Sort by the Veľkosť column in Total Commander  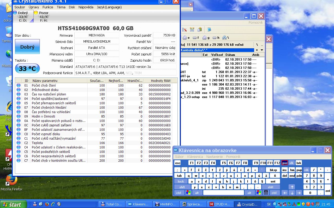coord(217,55)
